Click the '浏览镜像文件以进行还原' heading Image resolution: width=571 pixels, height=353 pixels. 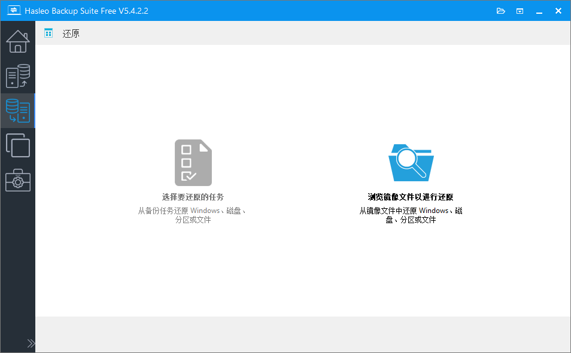411,197
